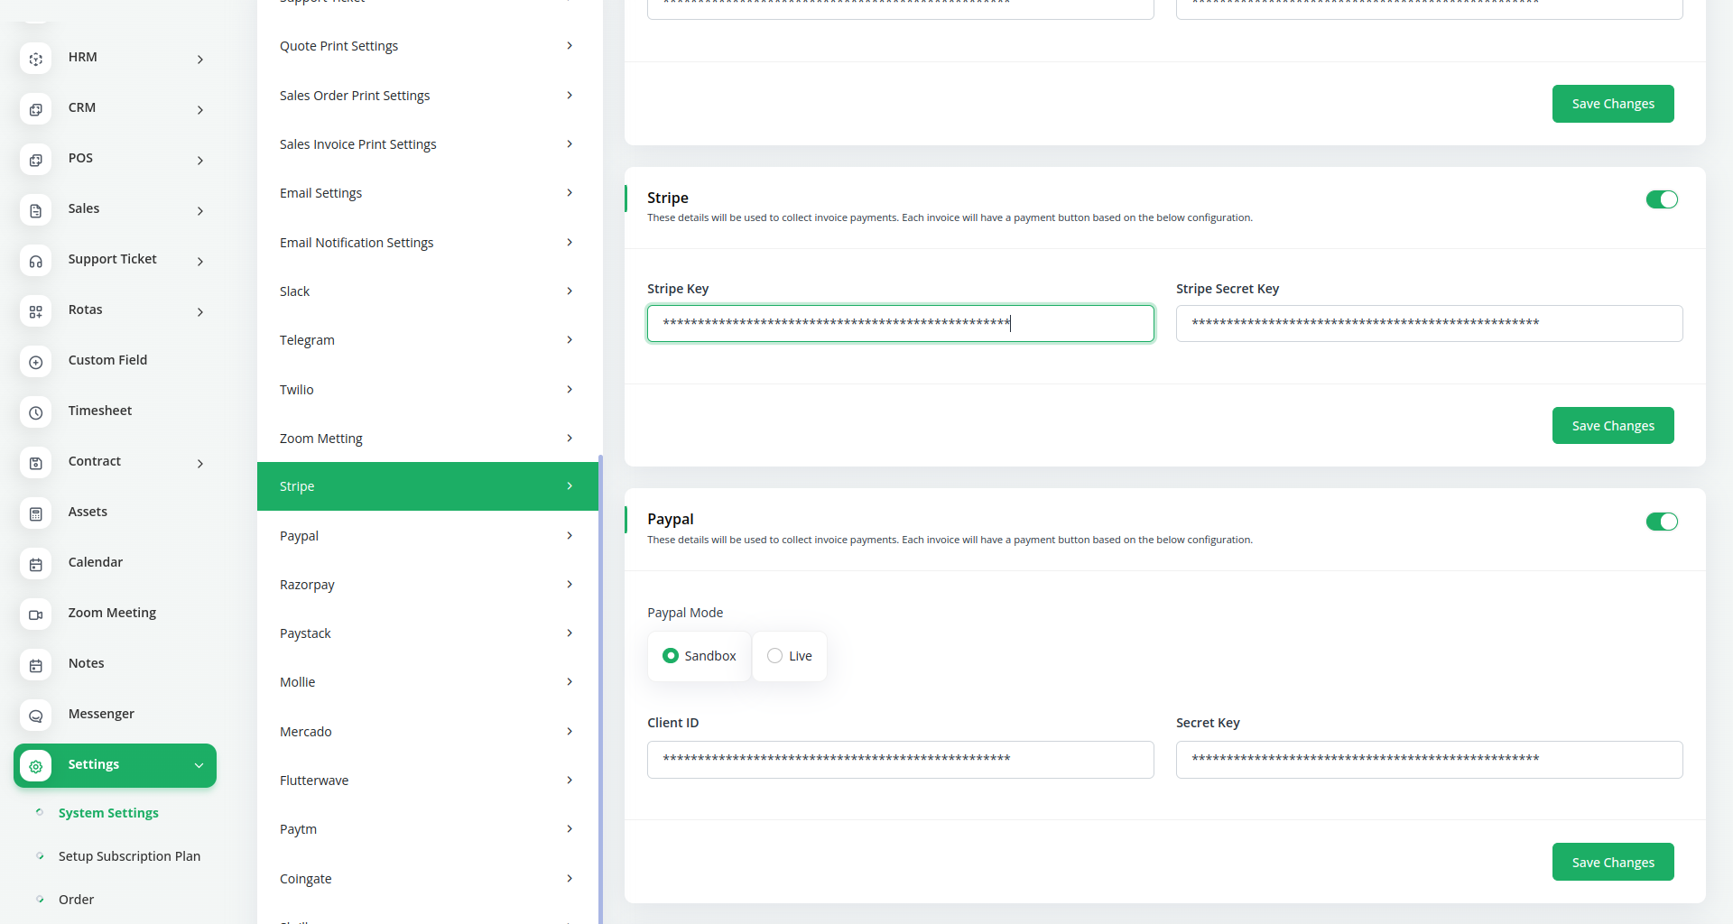Open Razorpay settings section

pos(426,585)
